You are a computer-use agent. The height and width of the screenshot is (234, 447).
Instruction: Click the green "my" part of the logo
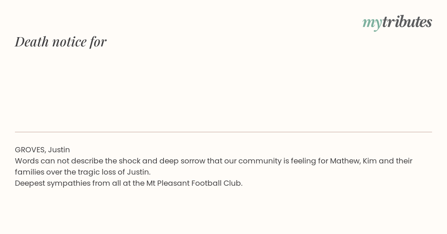372,23
